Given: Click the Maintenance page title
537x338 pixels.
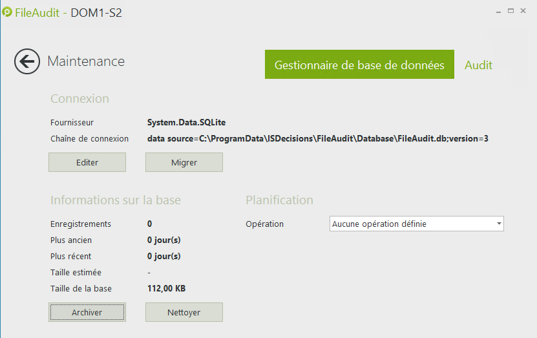Looking at the screenshot, I should (86, 61).
